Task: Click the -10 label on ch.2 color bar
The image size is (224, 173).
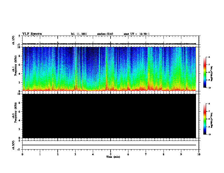Action: pos(209,134)
